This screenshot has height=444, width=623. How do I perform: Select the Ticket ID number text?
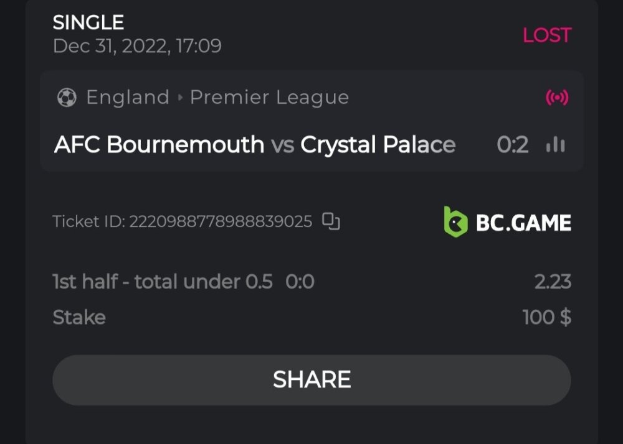pos(220,222)
